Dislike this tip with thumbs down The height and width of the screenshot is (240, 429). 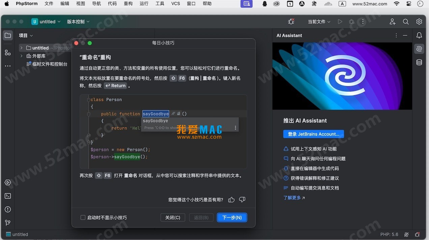[x=242, y=200]
